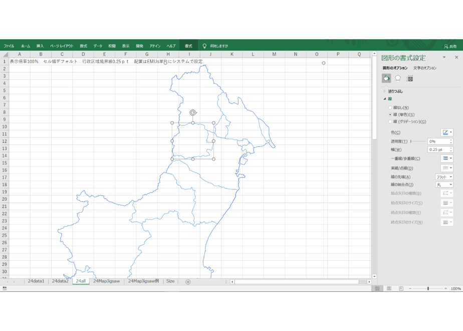Select row 10 header

coord(5,127)
